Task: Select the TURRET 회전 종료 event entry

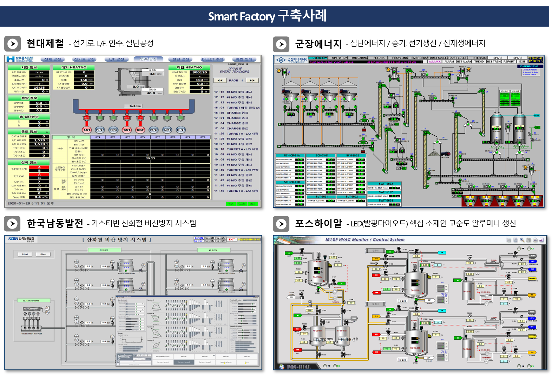Action: click(x=237, y=108)
